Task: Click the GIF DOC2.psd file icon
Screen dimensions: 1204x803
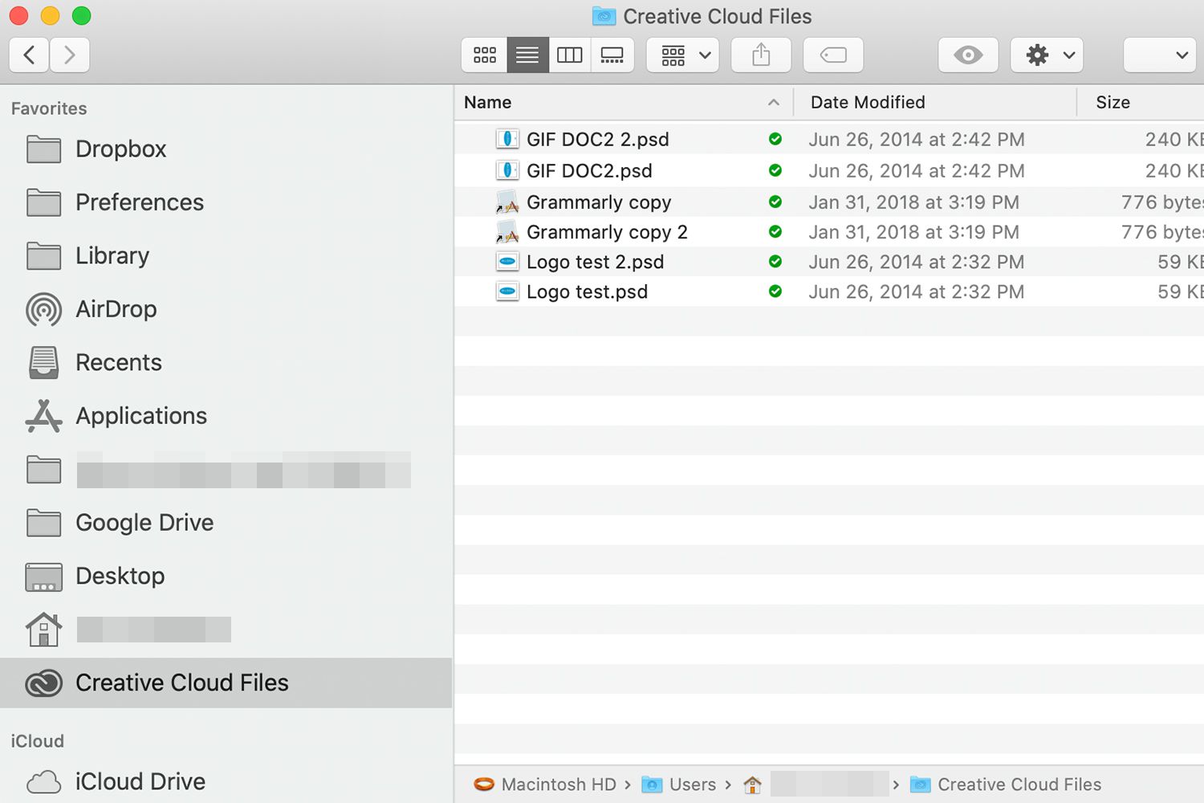Action: tap(507, 170)
